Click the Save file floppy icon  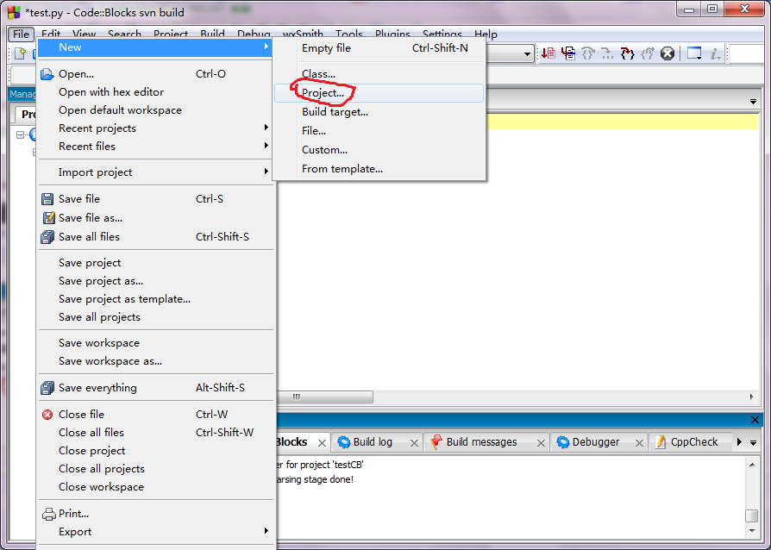pos(47,199)
